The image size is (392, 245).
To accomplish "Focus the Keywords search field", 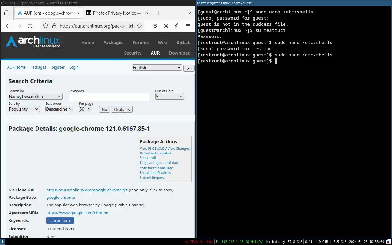I will tap(109, 97).
